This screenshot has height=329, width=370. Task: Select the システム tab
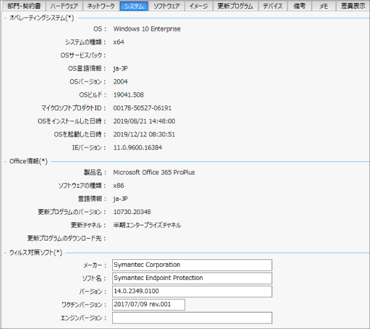point(134,6)
